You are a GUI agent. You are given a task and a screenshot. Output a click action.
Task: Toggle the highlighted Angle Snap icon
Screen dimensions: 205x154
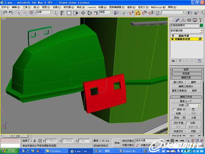[x=138, y=13]
